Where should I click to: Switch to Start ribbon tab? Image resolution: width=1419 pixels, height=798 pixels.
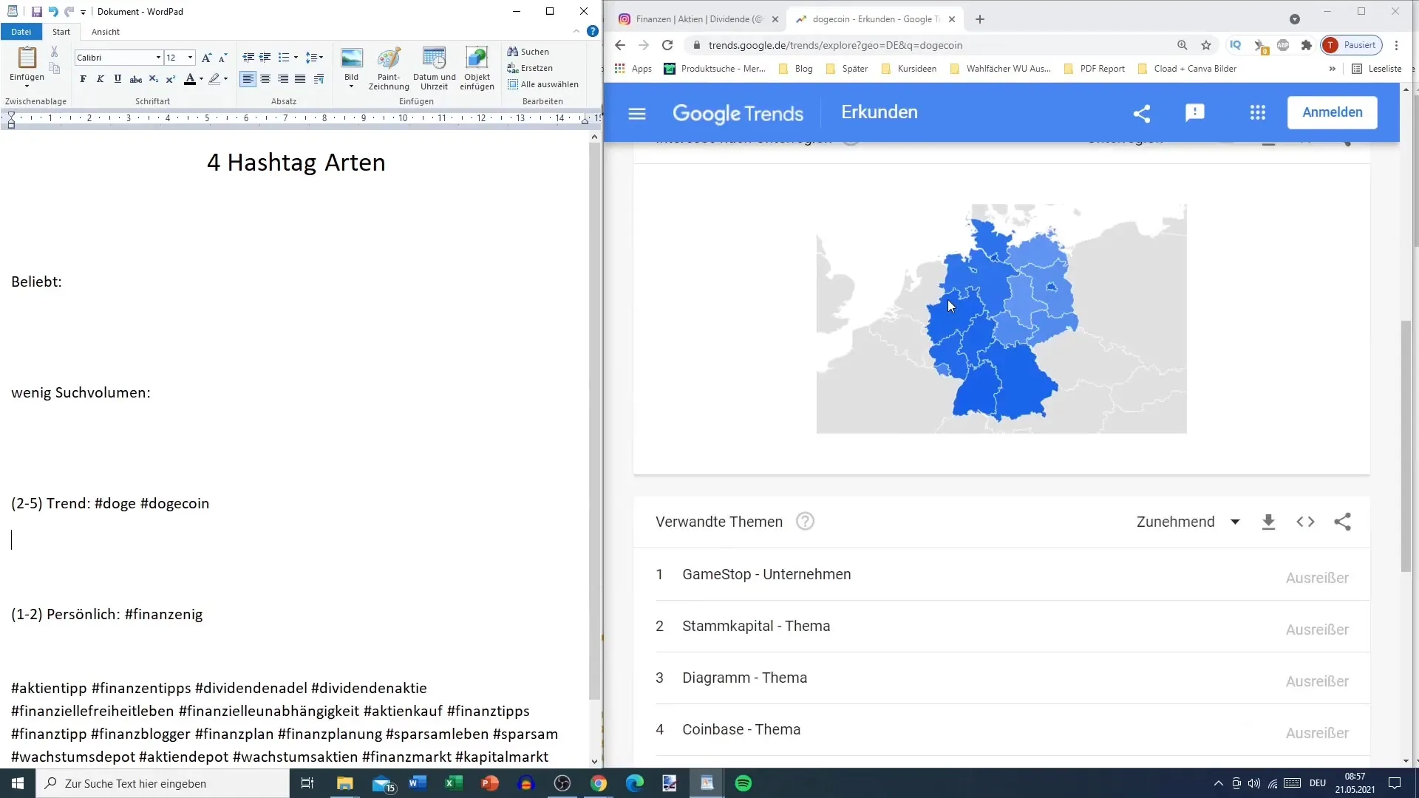pyautogui.click(x=61, y=32)
